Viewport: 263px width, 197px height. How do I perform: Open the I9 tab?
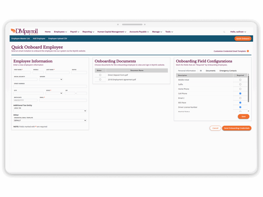click(201, 71)
